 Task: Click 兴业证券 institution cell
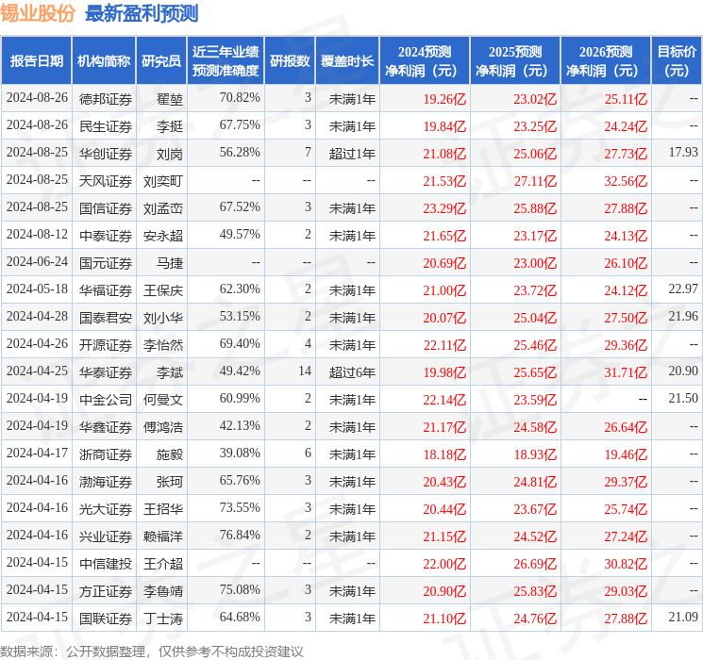(106, 536)
